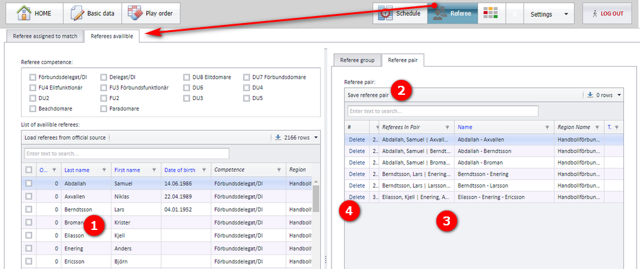Sort by Last name column
640x269 pixels.
point(77,170)
